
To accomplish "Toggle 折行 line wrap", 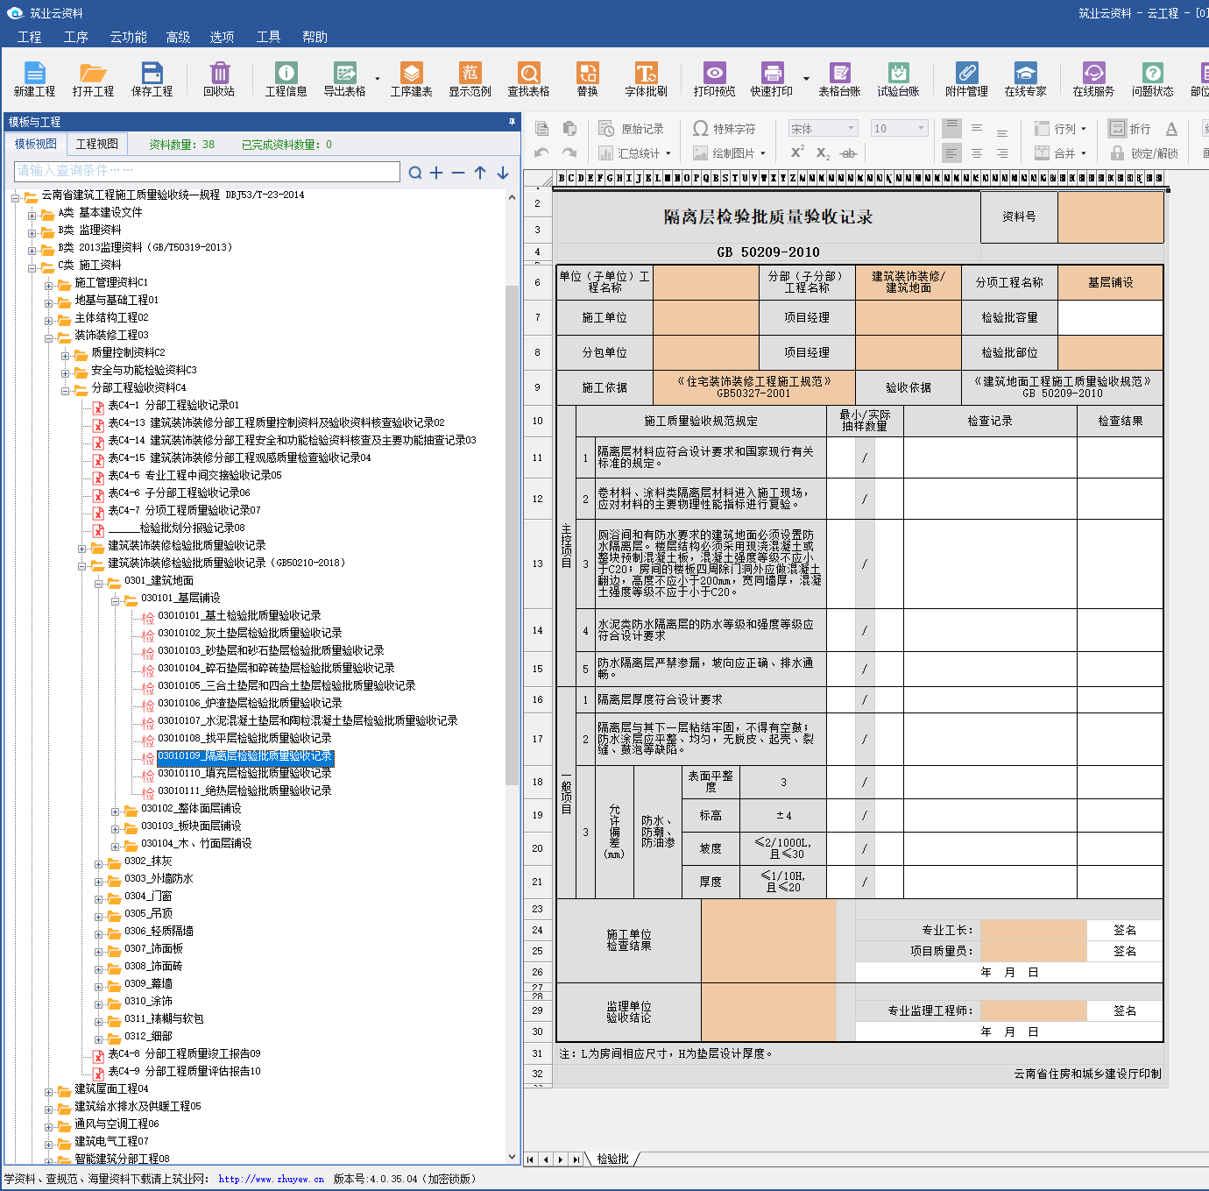I will point(1129,129).
